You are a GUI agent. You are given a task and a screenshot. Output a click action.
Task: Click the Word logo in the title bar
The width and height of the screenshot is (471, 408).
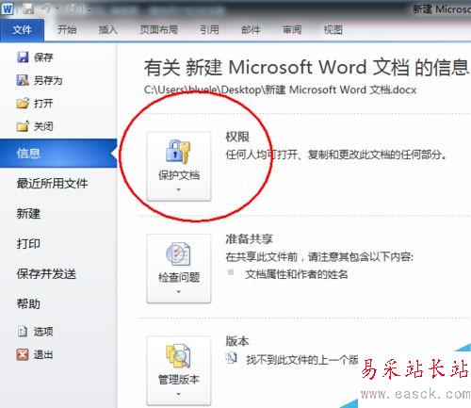(8, 8)
